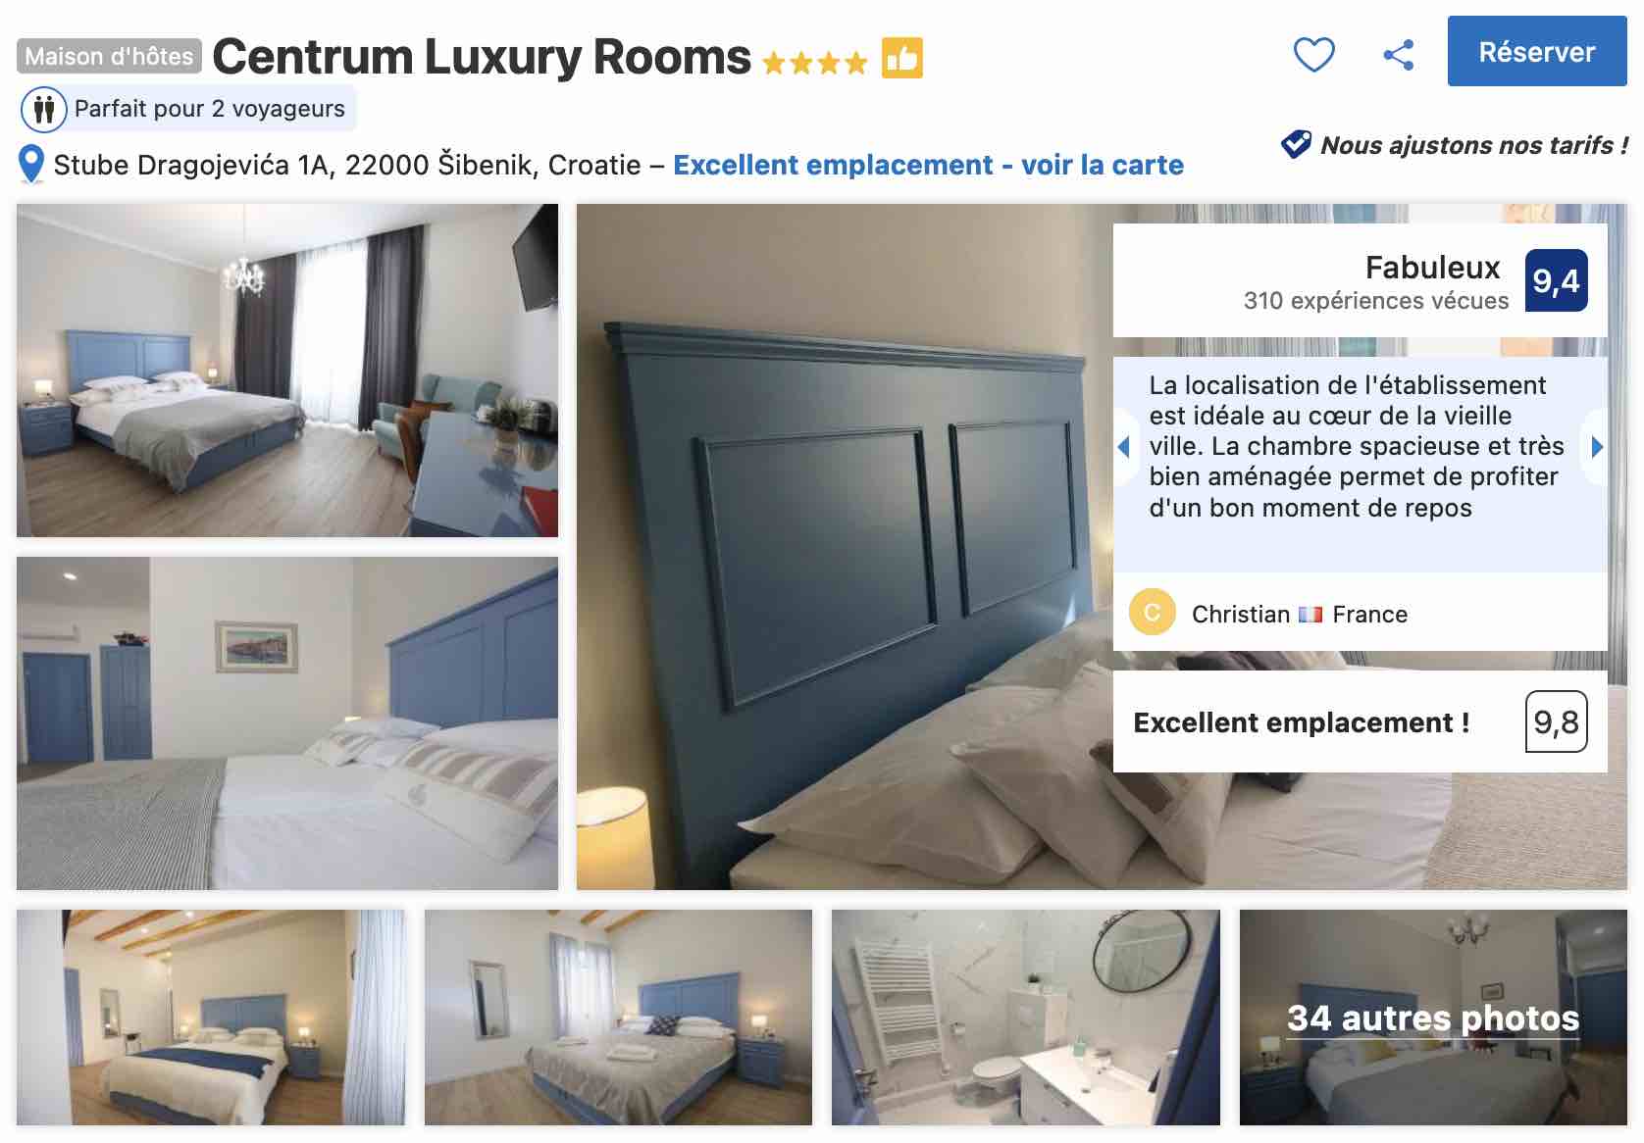Image resolution: width=1644 pixels, height=1143 pixels.
Task: Click Nous ajustons nos tarifs link
Action: pyautogui.click(x=1473, y=145)
